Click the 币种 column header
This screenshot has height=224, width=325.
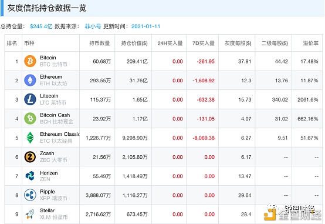(x=29, y=44)
